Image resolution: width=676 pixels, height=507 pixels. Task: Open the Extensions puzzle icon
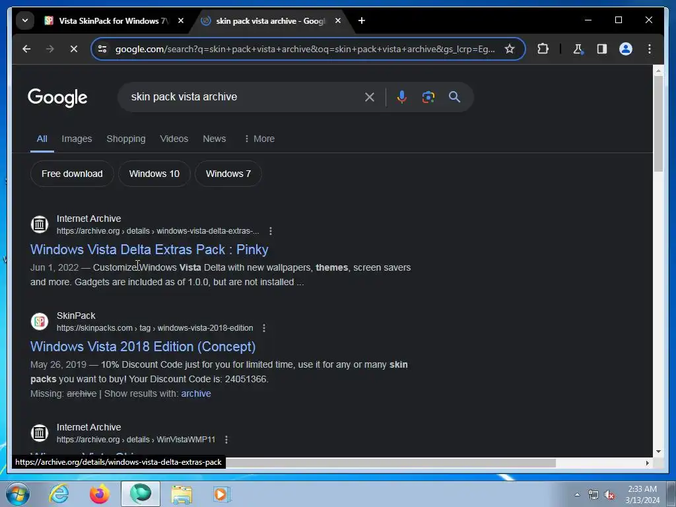(x=543, y=49)
